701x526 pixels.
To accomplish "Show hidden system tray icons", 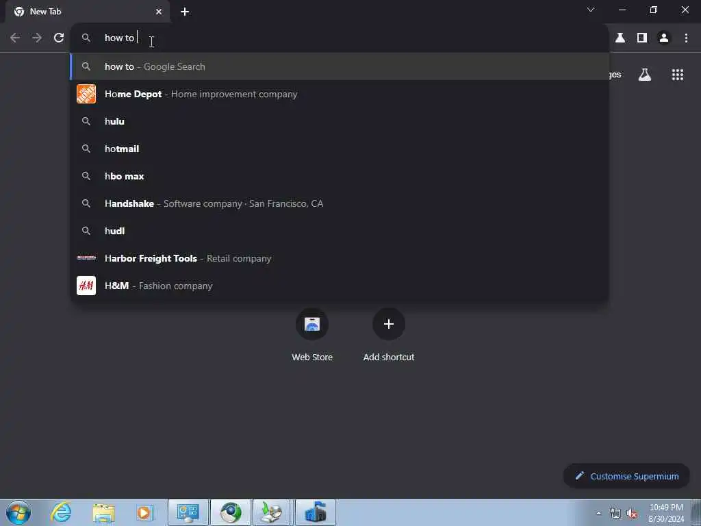I will 598,513.
